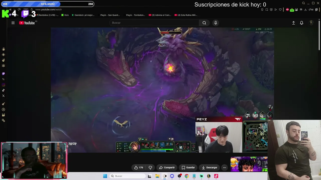Open the Twitch icon in browser sidebar

[x=4, y=74]
